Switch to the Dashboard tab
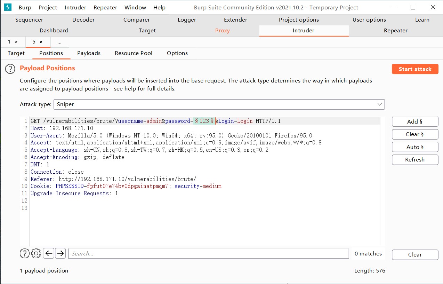Image resolution: width=443 pixels, height=284 pixels. [x=54, y=31]
